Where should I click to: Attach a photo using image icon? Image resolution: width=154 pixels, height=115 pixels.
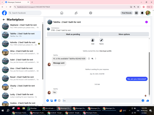(x=51, y=101)
